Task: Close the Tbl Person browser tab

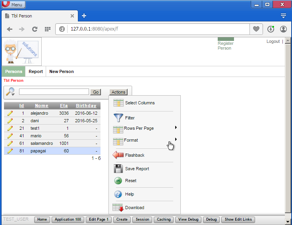Action: 72,16
